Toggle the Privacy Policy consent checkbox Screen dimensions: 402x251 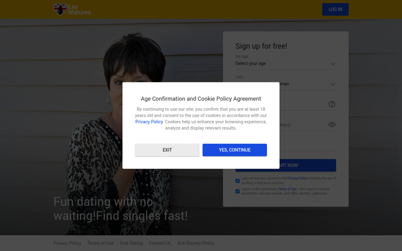pos(238,181)
